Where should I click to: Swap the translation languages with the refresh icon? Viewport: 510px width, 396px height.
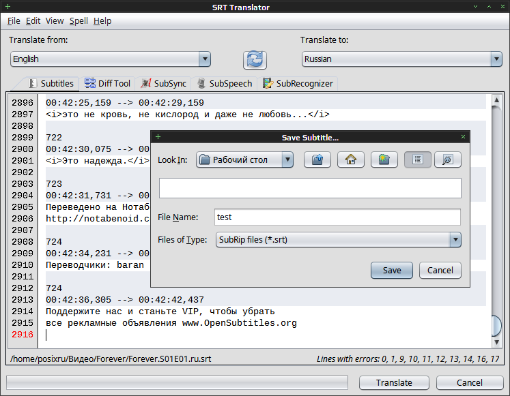point(255,60)
